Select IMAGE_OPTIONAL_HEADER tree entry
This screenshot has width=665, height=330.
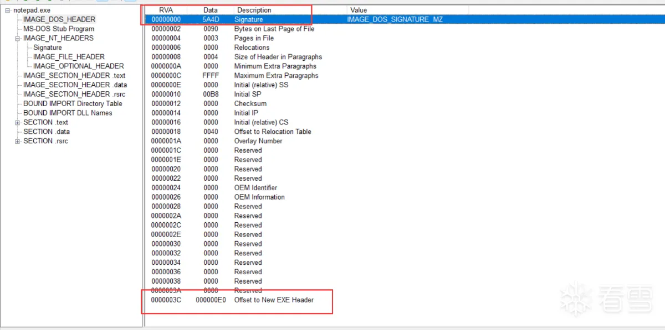pyautogui.click(x=78, y=66)
